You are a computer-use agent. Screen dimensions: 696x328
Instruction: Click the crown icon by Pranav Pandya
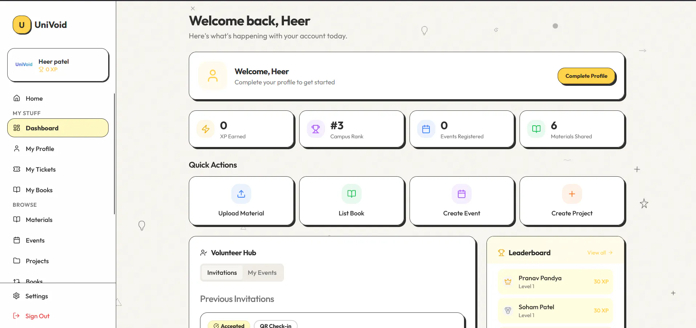point(508,281)
